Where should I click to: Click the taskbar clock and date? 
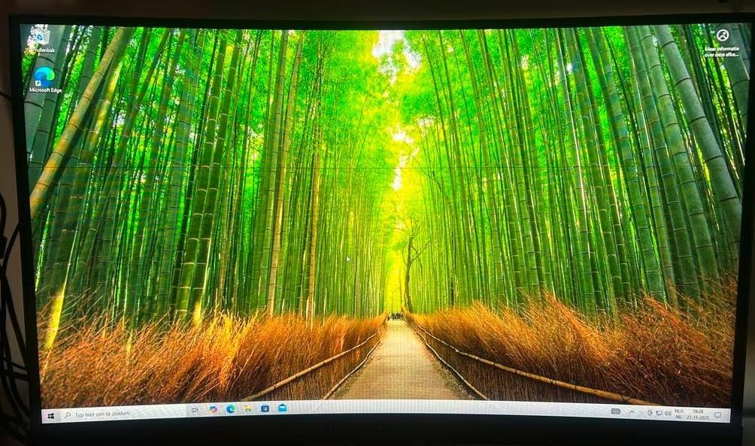pyautogui.click(x=697, y=414)
